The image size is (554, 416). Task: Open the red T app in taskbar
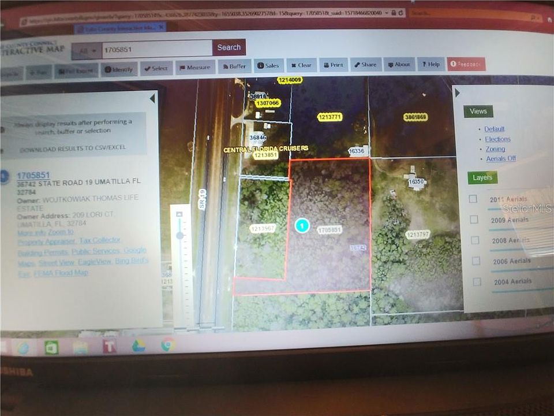110,346
